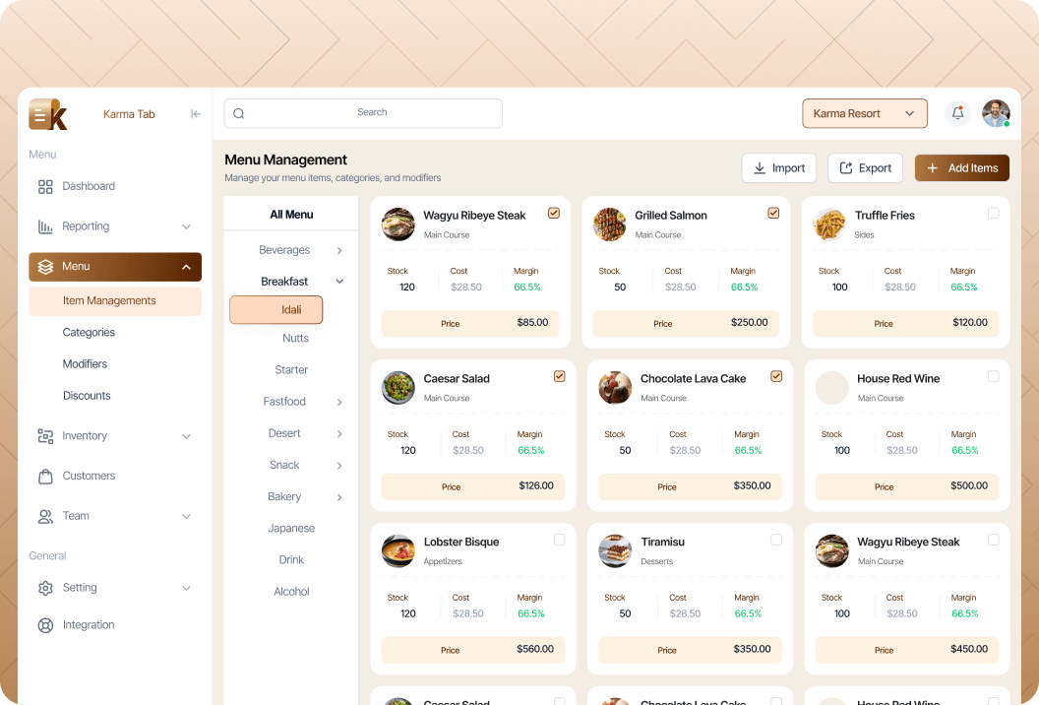
Task: Click the Import download icon
Action: 760,168
